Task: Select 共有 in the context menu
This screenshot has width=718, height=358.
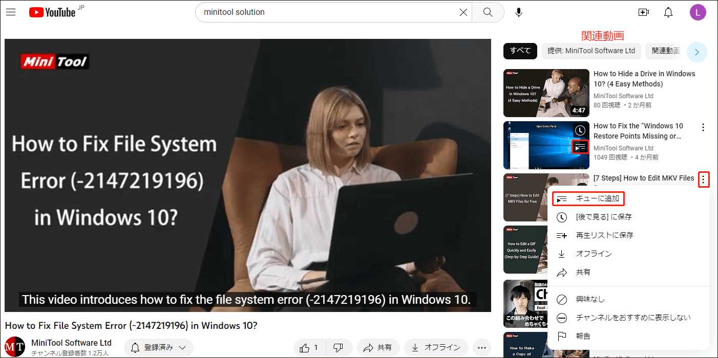Action: click(628, 272)
